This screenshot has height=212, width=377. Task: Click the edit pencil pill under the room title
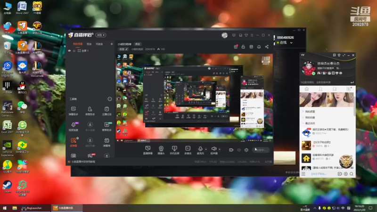click(123, 49)
